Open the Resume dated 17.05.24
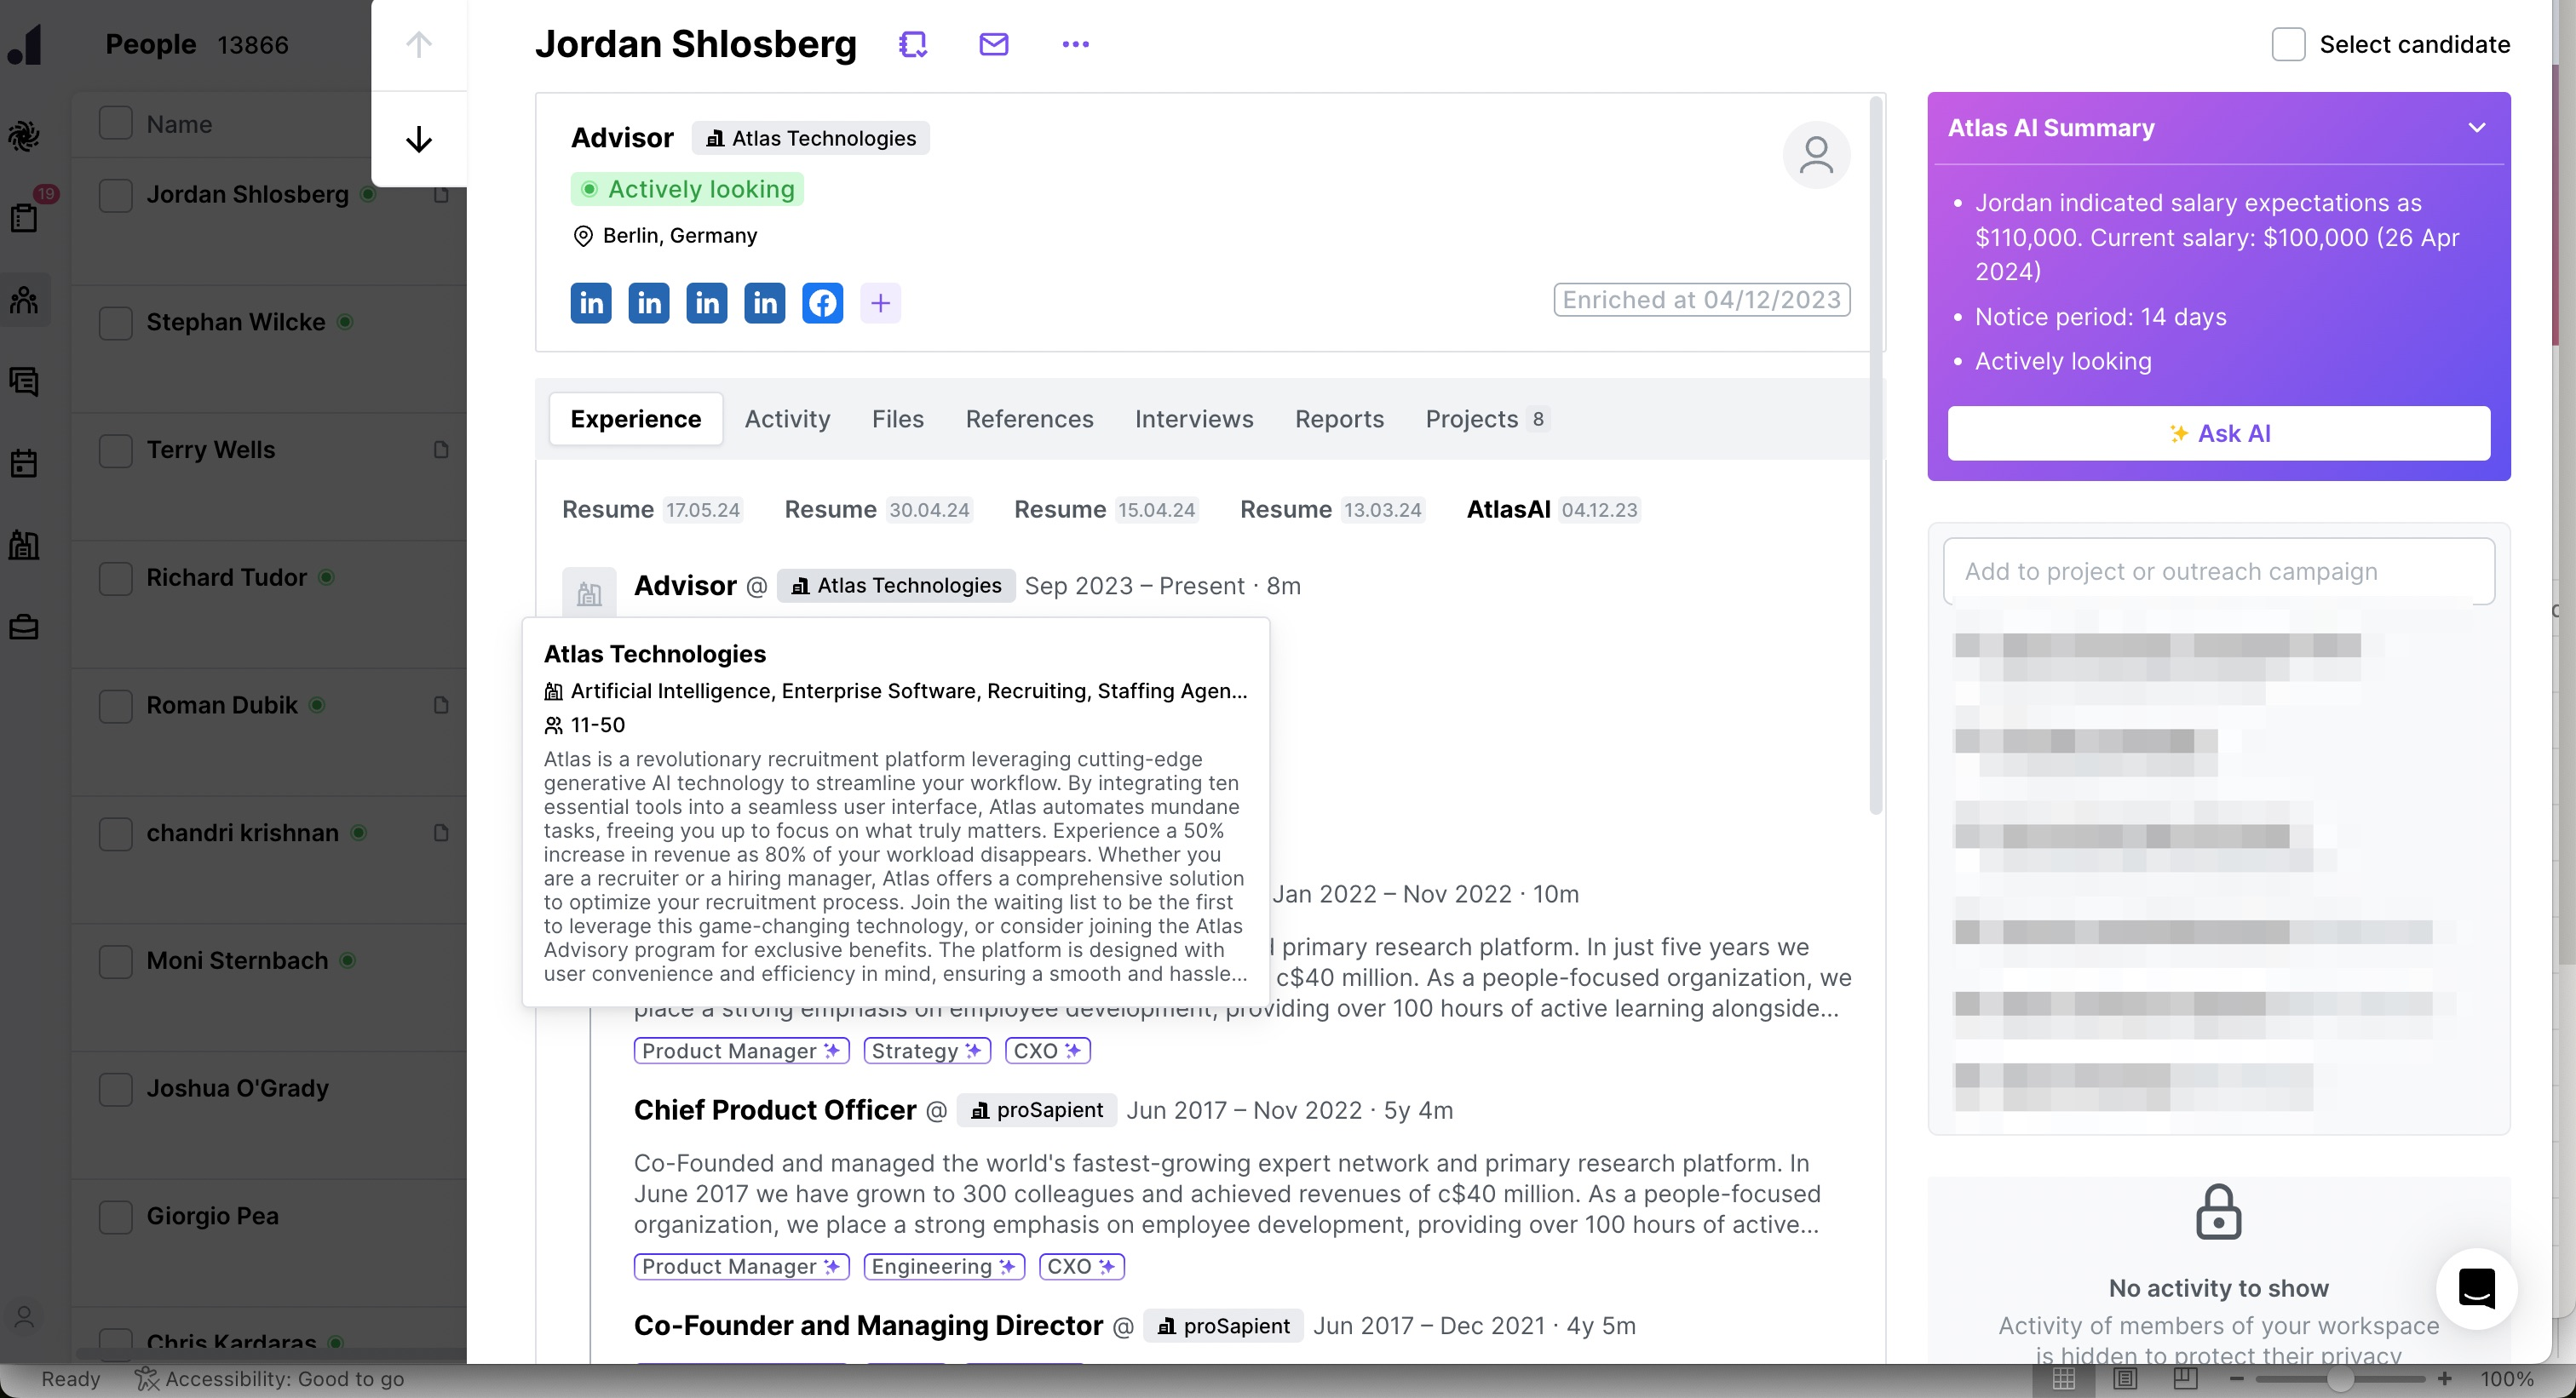 coord(652,510)
